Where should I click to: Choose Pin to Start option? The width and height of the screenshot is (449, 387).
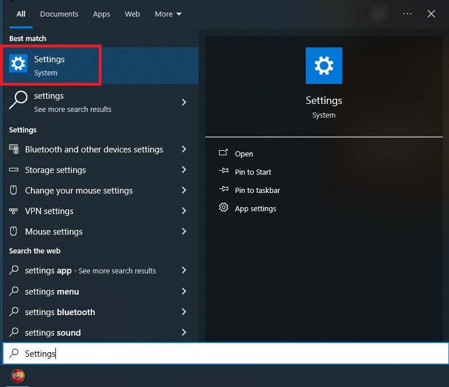tap(253, 172)
